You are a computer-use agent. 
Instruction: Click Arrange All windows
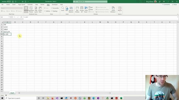tap(82, 9)
